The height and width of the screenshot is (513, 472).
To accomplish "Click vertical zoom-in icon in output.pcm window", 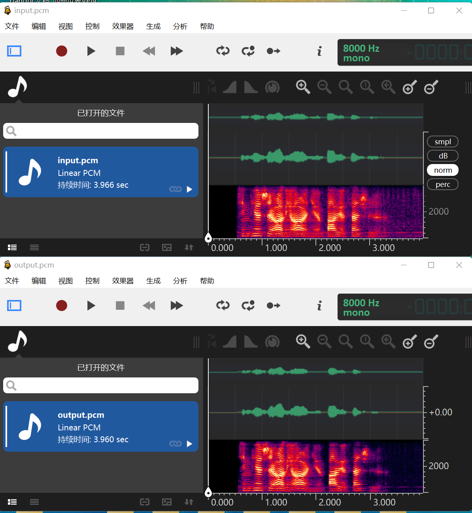I will [x=410, y=341].
